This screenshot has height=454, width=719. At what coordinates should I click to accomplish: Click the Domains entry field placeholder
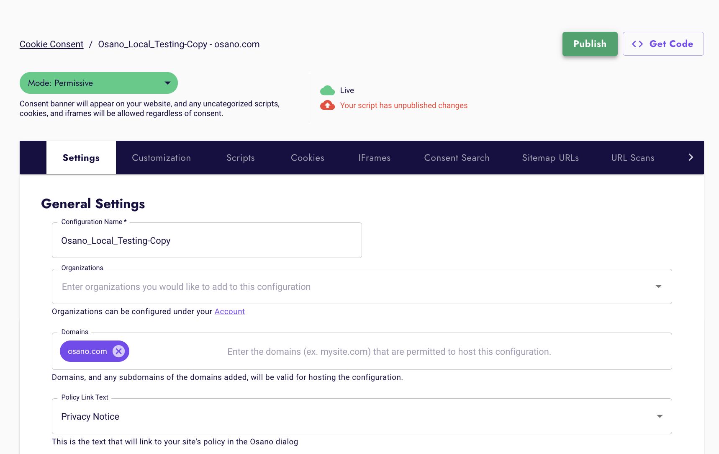click(389, 352)
